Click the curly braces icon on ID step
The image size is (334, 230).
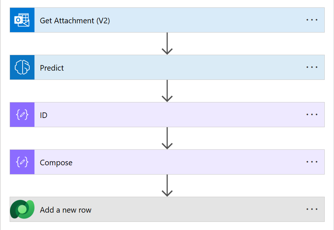click(x=22, y=115)
